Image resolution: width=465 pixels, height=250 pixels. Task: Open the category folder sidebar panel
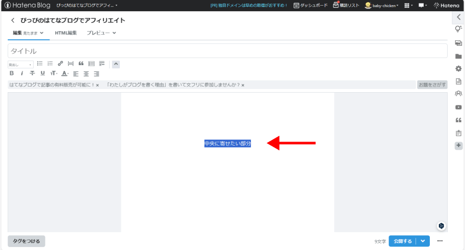pos(458,57)
